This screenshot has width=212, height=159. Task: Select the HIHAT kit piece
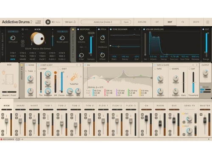(x=32, y=59)
